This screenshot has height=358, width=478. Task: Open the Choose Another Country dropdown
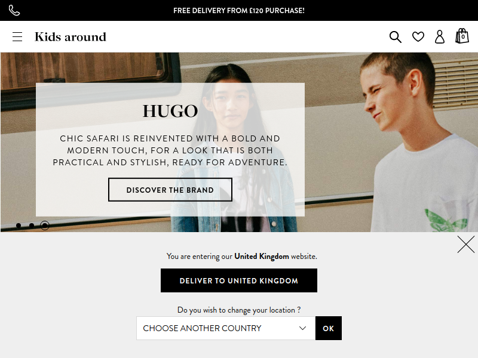pos(226,328)
